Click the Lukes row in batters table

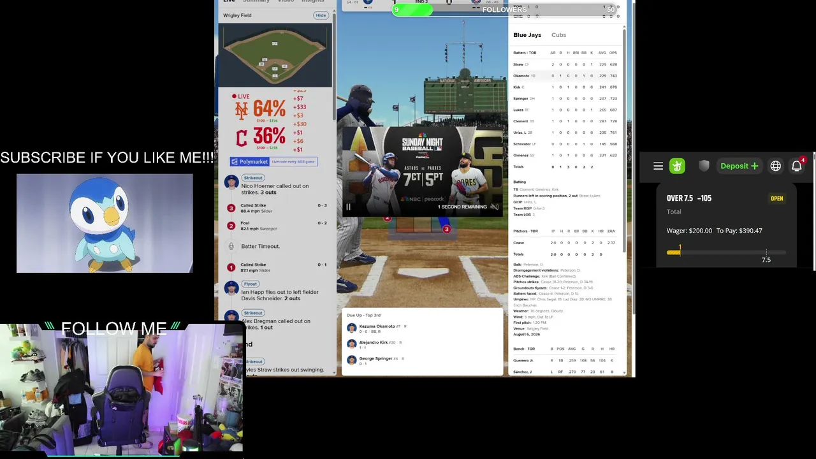pos(565,110)
